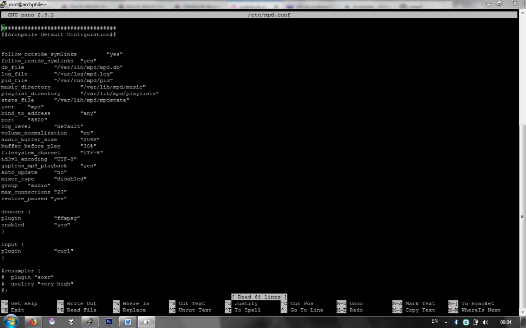Open Firefox from the taskbar
This screenshot has height=328, width=526.
click(x=32, y=321)
